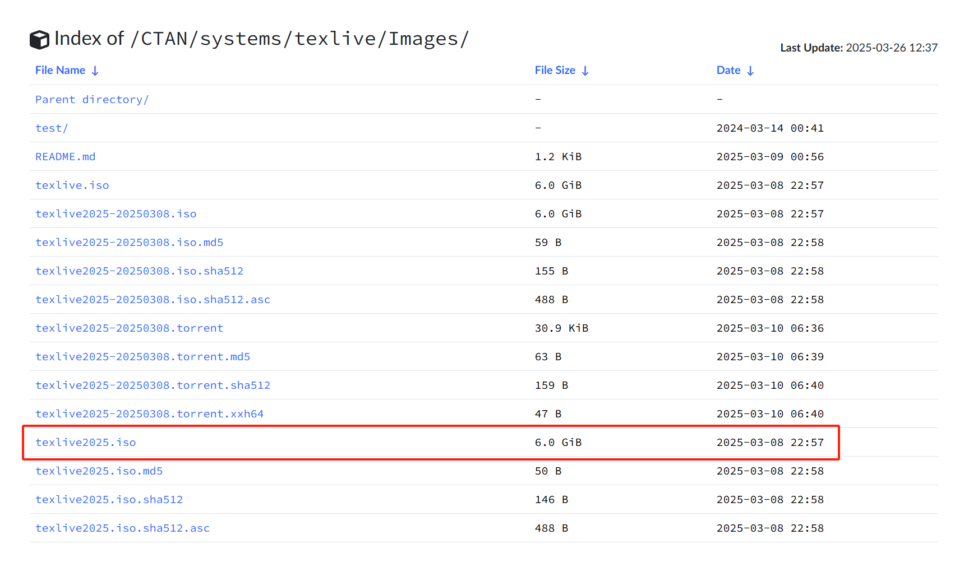
Task: Open texlive2025-20250308.torrent.xxh64 hash file
Action: [149, 414]
